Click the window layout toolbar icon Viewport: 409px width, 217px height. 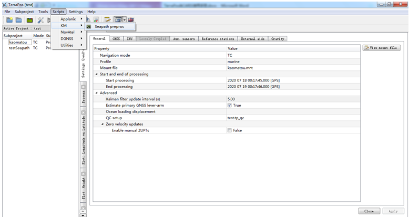click(x=118, y=20)
